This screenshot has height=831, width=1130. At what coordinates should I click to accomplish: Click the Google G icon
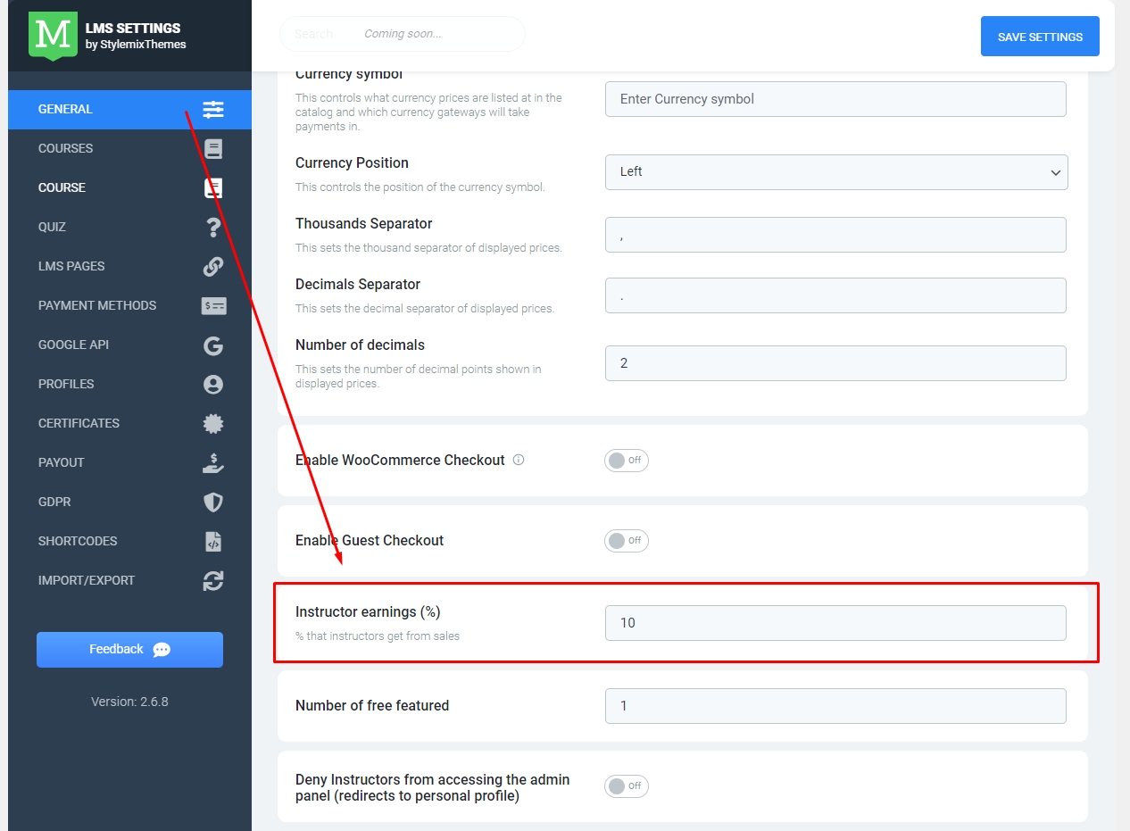click(x=212, y=345)
